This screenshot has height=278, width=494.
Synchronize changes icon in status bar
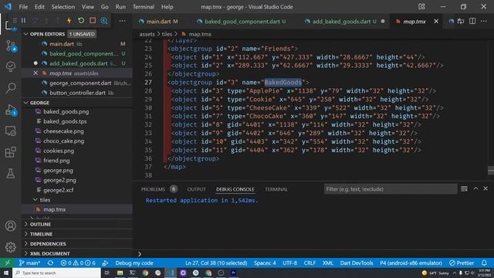click(x=50, y=263)
